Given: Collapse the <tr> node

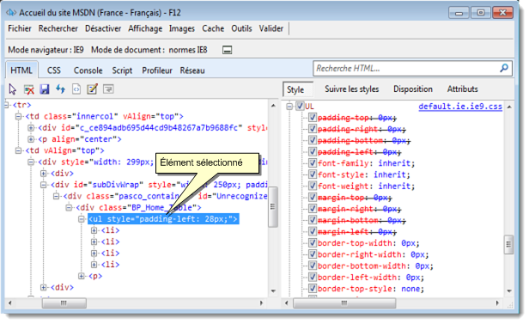Looking at the screenshot, I should pos(7,105).
